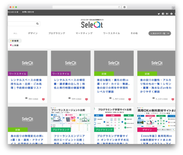Open the その他 category tab
183x155 pixels.
pos(134,33)
